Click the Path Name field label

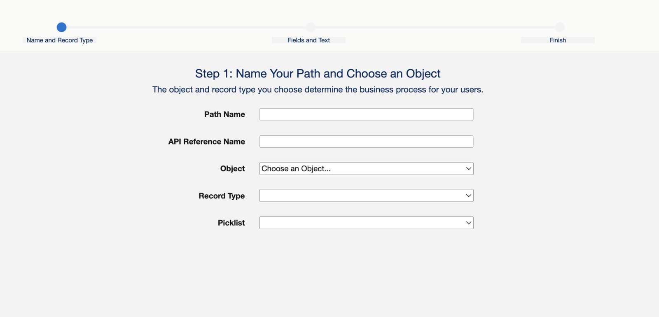(x=224, y=114)
